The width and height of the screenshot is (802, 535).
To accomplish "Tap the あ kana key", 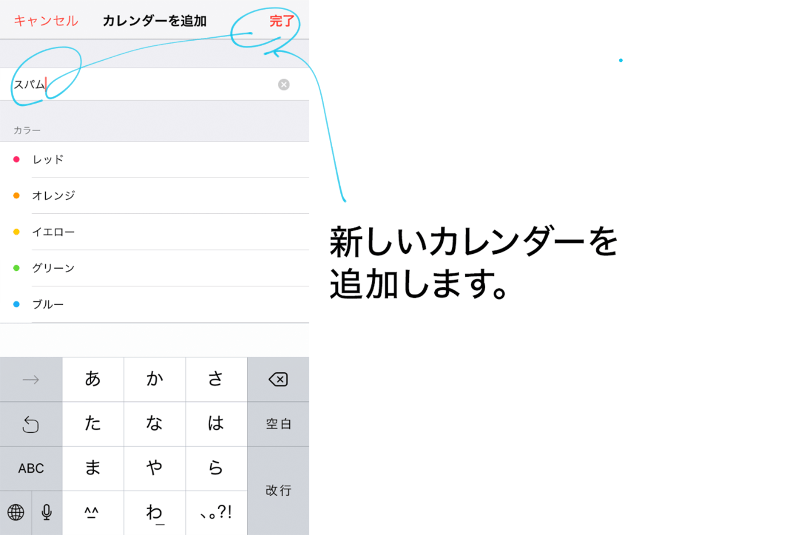I will point(93,379).
